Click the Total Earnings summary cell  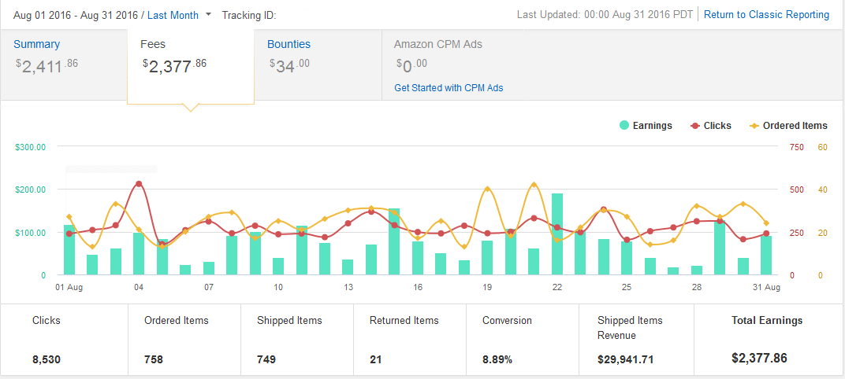767,339
